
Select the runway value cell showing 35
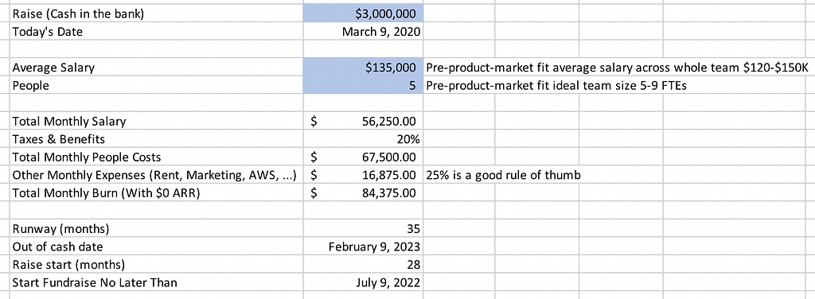pyautogui.click(x=363, y=228)
